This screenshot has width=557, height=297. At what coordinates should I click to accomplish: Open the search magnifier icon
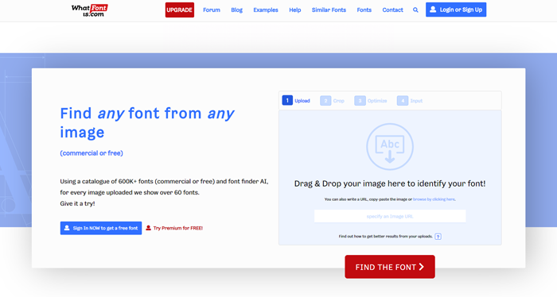click(415, 10)
